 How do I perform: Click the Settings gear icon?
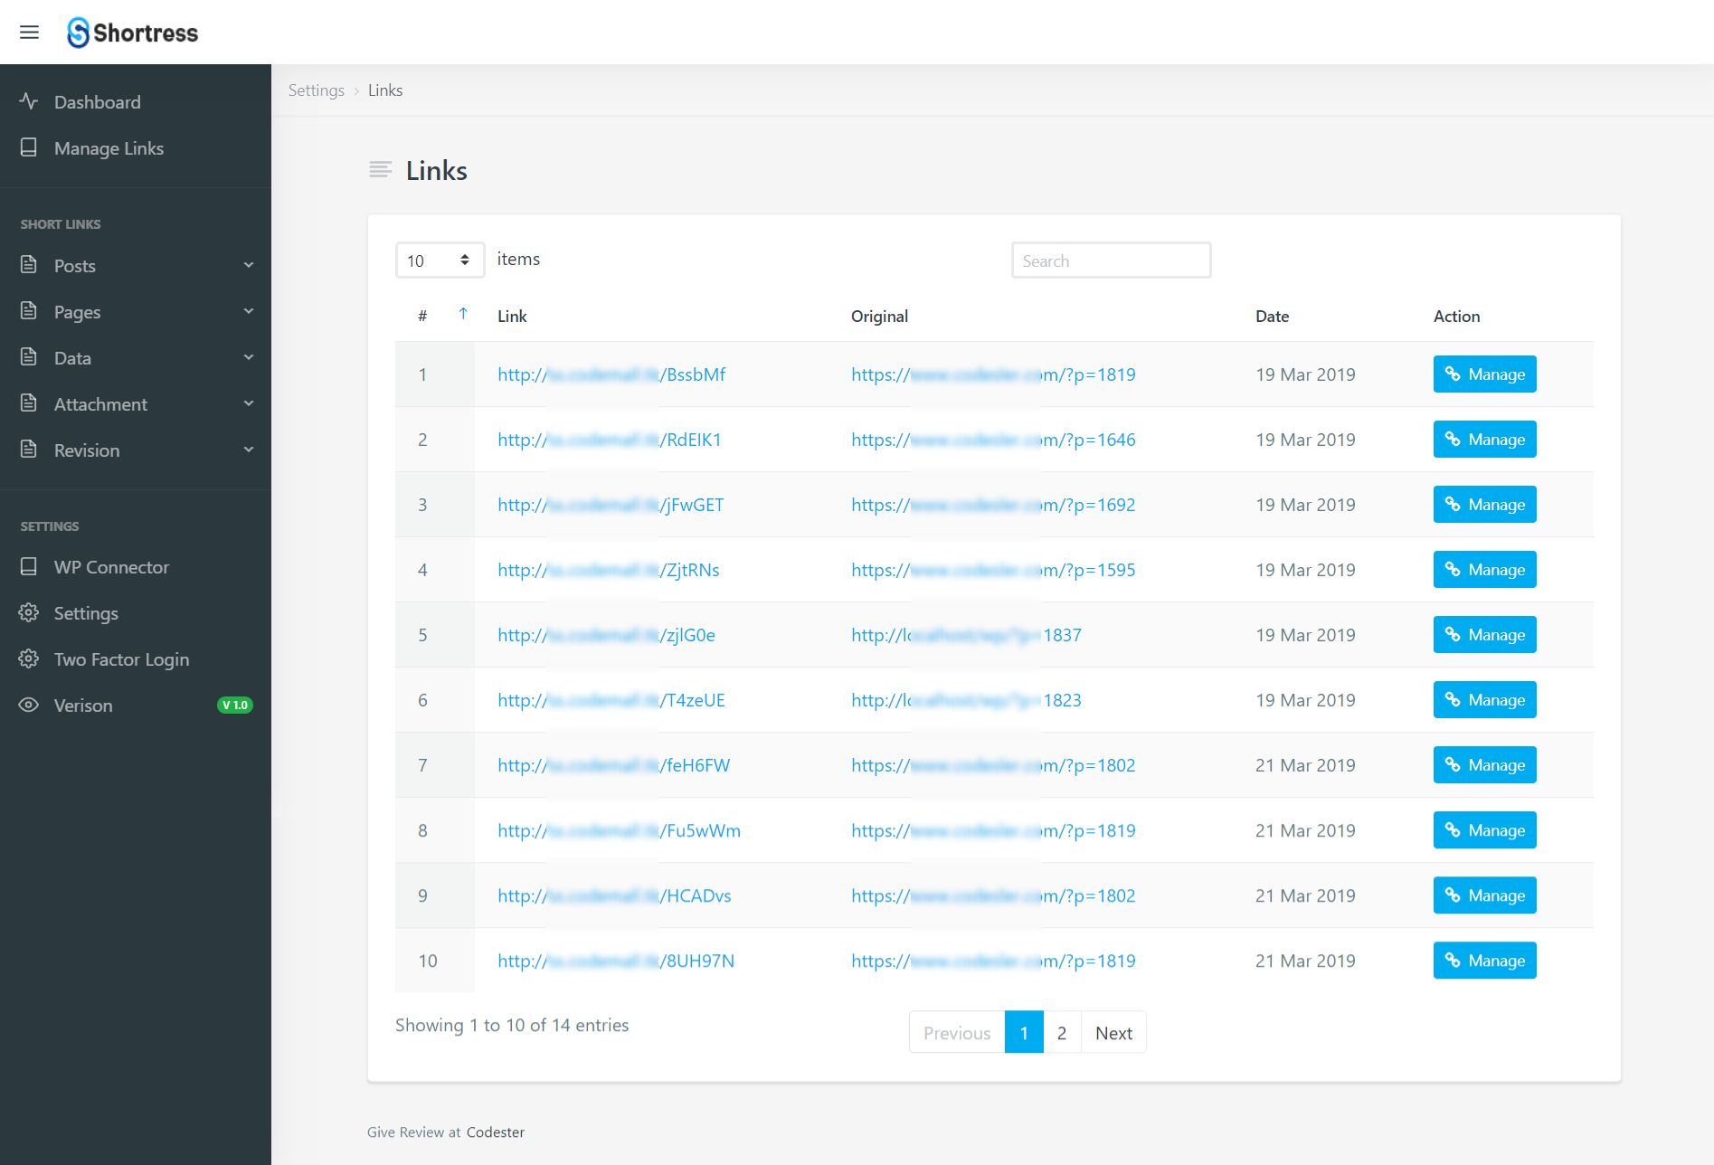tap(29, 613)
